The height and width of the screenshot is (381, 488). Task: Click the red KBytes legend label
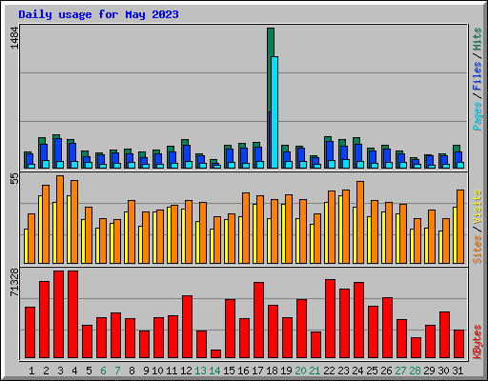(478, 342)
